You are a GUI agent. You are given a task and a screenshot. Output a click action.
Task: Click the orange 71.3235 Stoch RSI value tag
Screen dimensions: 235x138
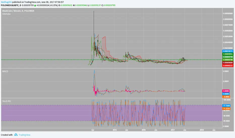(x=226, y=109)
